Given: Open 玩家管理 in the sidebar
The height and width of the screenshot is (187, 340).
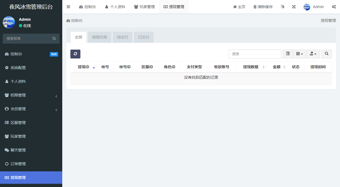Looking at the screenshot, I should pos(31,136).
